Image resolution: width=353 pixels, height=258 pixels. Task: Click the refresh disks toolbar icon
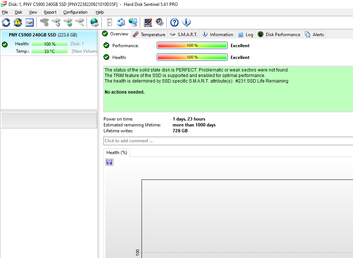pyautogui.click(x=6, y=22)
